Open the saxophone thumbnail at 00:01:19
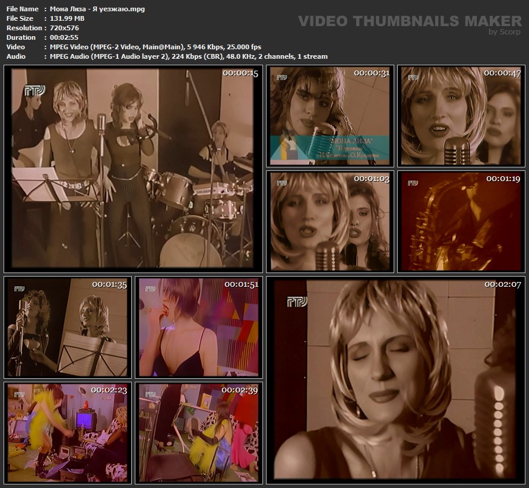Image resolution: width=529 pixels, height=488 pixels. coord(461,221)
